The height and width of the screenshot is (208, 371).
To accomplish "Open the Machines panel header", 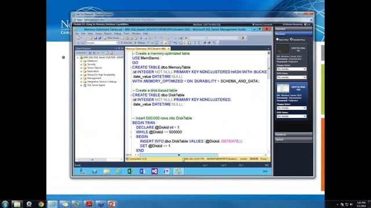I will coord(293,34).
